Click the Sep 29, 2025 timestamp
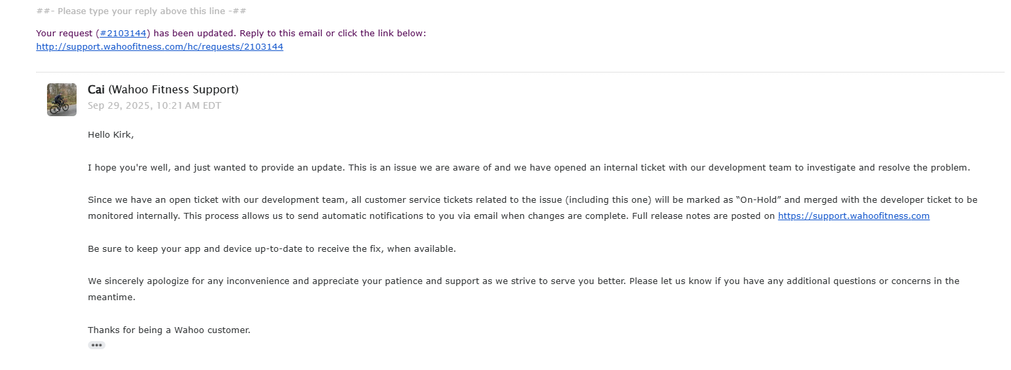This screenshot has width=1011, height=370. (154, 105)
